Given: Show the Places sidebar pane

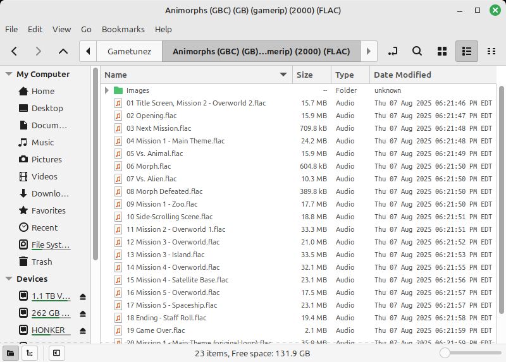Looking at the screenshot, I should [10, 353].
